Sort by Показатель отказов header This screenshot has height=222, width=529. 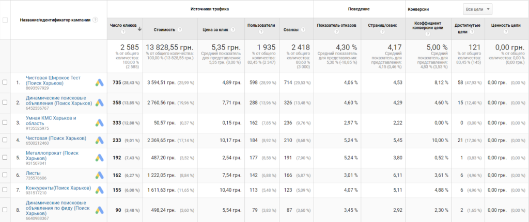pos(336,25)
